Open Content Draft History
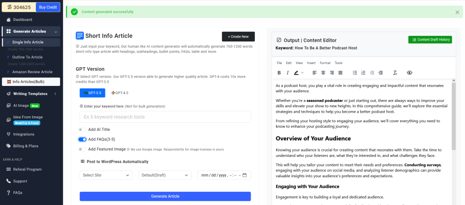This screenshot has height=205, width=465. point(430,40)
